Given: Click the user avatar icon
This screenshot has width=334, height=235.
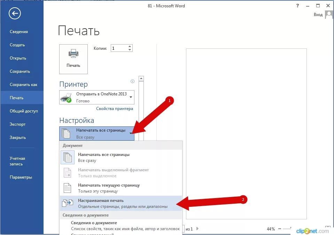Looking at the screenshot, I should point(329,15).
